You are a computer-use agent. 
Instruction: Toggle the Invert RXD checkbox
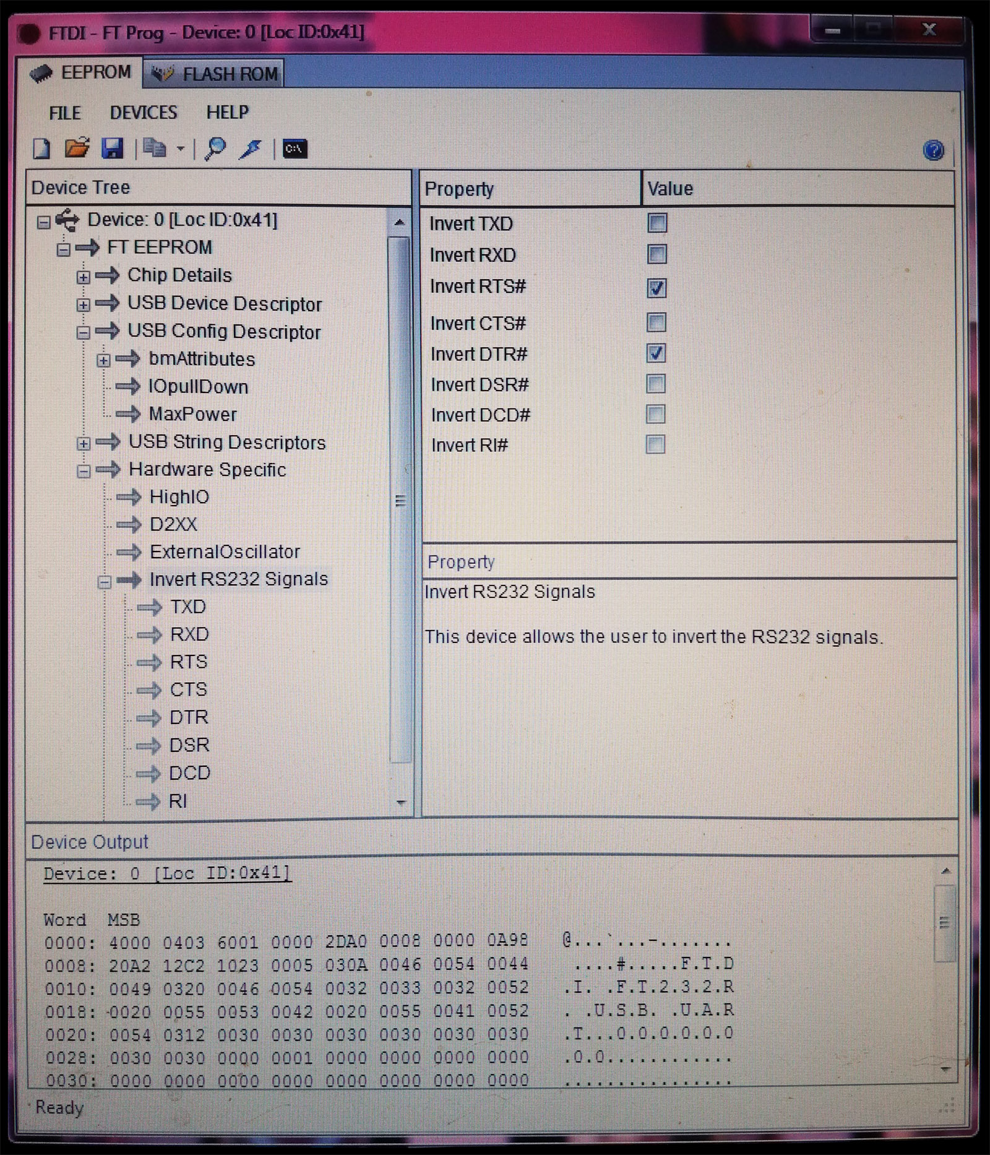(x=657, y=254)
